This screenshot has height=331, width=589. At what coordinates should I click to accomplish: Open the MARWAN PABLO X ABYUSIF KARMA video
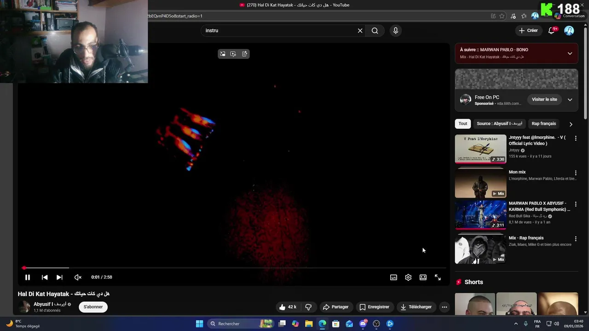click(480, 215)
